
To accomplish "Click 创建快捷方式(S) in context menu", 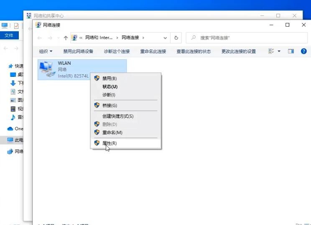I will 118,116.
